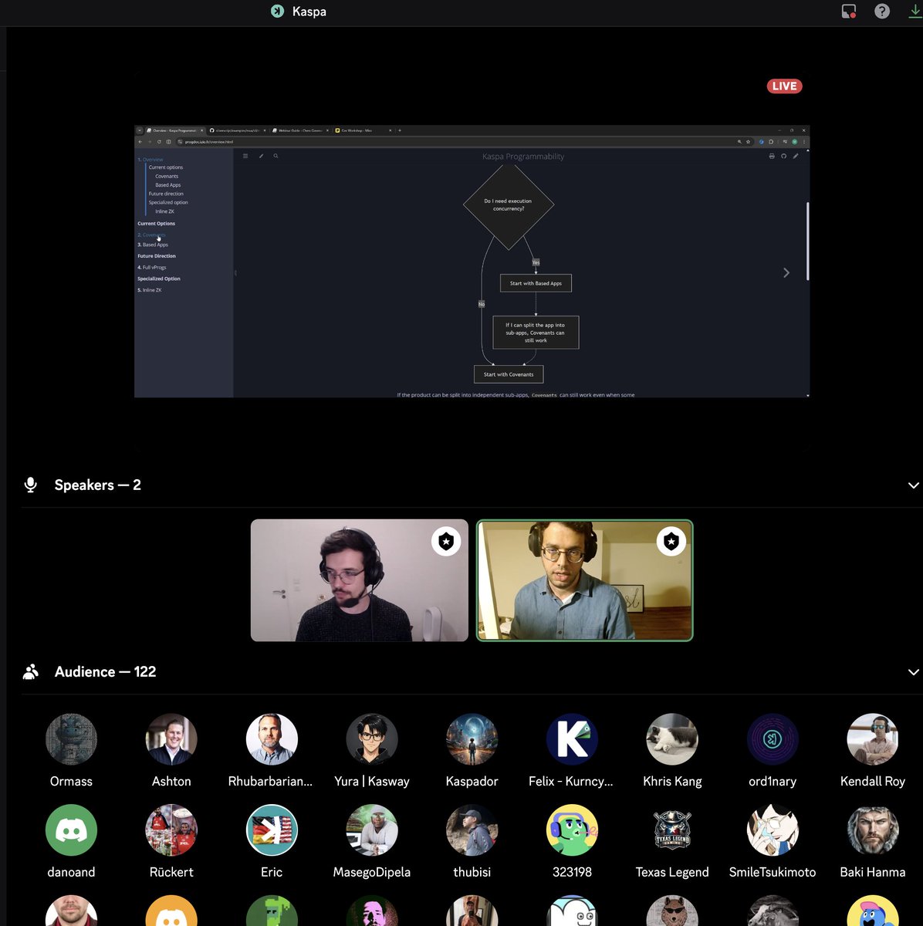
Task: Open 323198's green character avatar
Action: coord(572,830)
